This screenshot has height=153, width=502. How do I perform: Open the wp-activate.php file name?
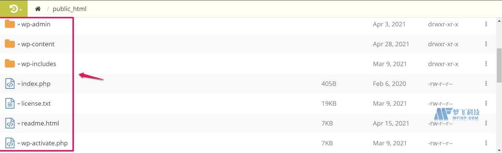pos(44,143)
